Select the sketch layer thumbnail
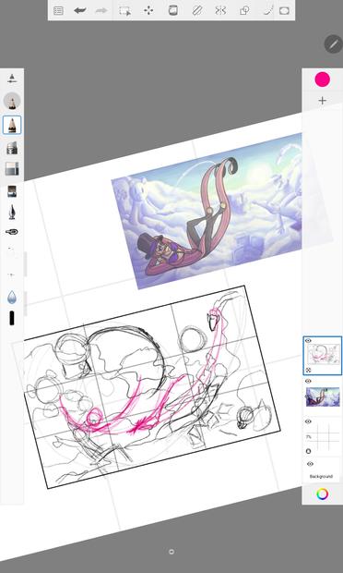The width and height of the screenshot is (343, 573). click(324, 355)
